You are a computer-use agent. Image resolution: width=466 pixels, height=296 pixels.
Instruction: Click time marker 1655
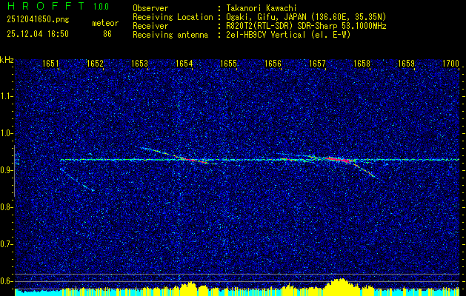tap(228, 63)
